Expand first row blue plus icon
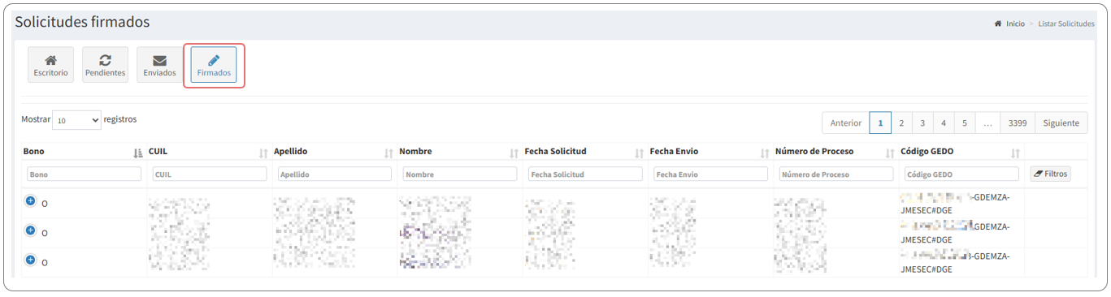Image resolution: width=1111 pixels, height=297 pixels. coord(30,200)
